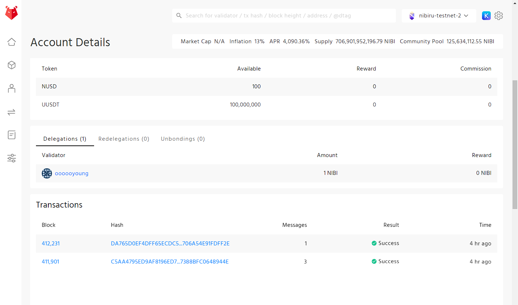
Task: View details of block 412,231
Action: (50, 243)
